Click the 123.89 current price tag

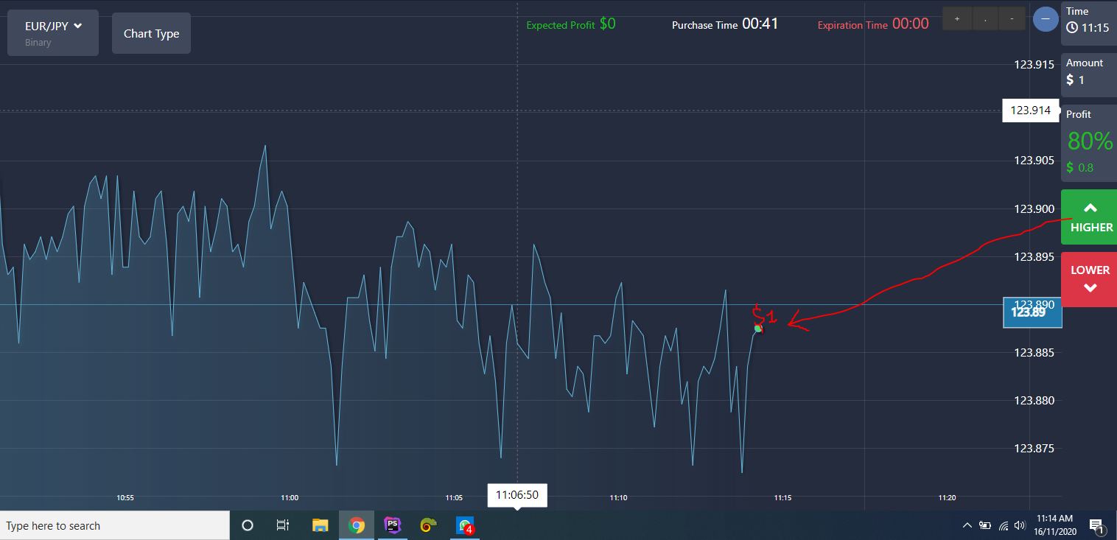point(1032,312)
